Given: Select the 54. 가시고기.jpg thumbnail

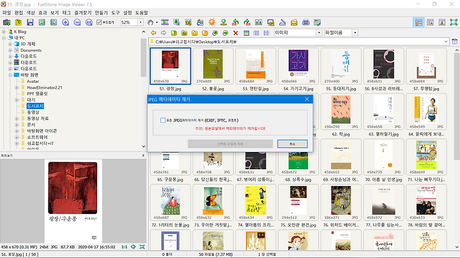Looking at the screenshot, I should point(298,66).
